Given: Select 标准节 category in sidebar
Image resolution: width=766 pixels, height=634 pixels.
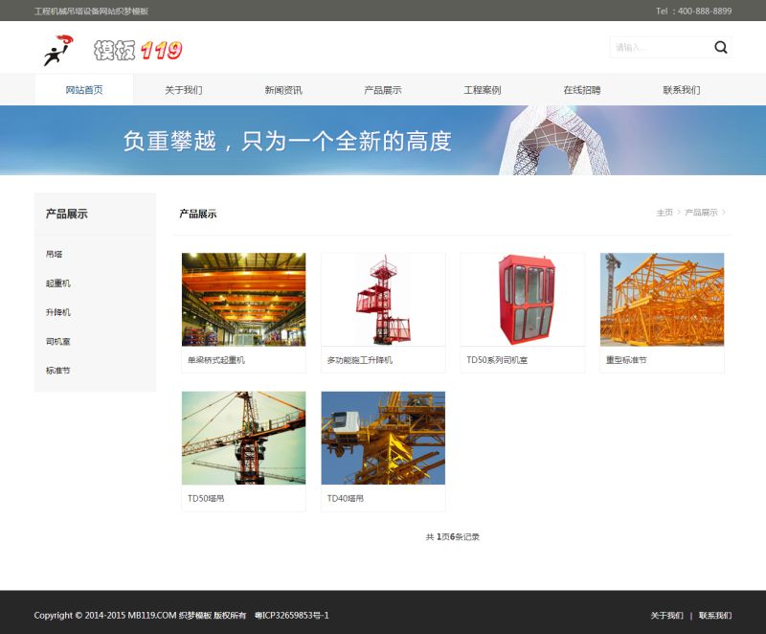Looking at the screenshot, I should click(58, 371).
